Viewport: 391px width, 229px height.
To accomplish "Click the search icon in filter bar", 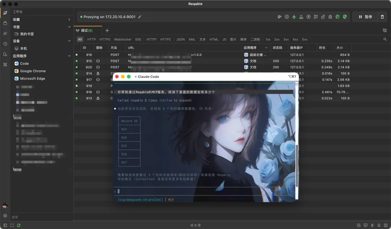I will pos(385,39).
